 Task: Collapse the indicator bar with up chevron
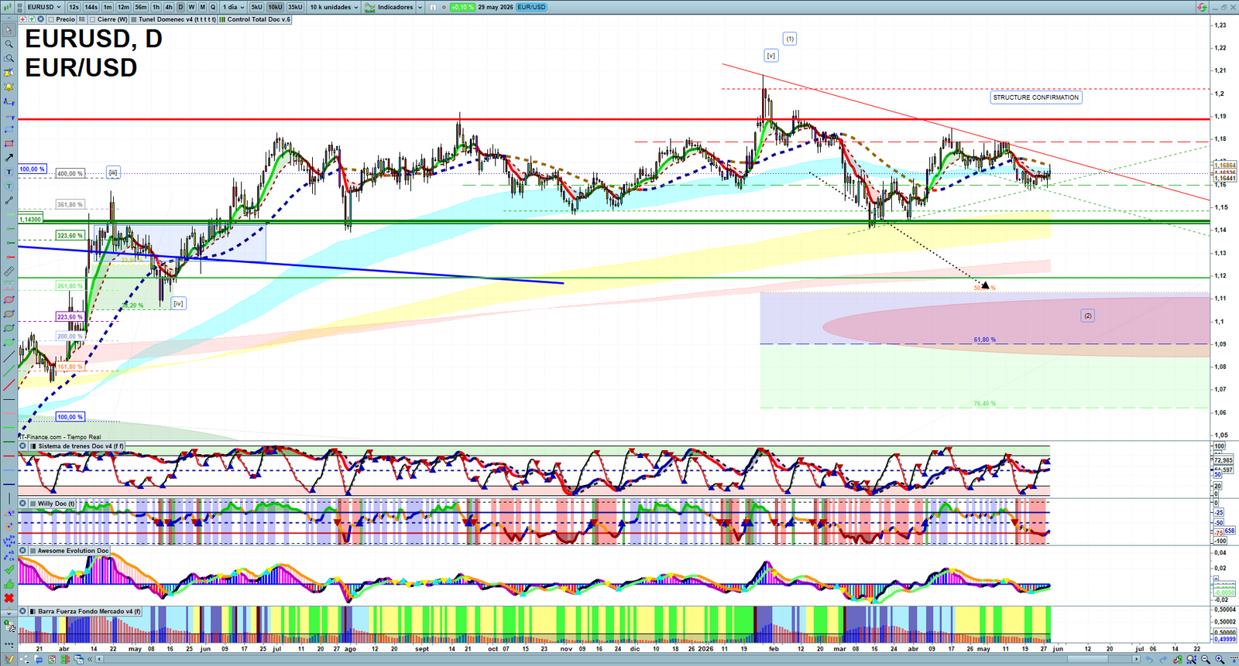(9, 19)
